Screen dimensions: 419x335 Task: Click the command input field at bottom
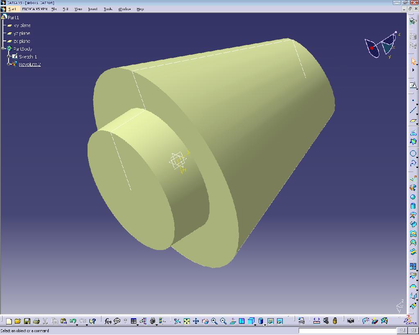pyautogui.click(x=347, y=331)
